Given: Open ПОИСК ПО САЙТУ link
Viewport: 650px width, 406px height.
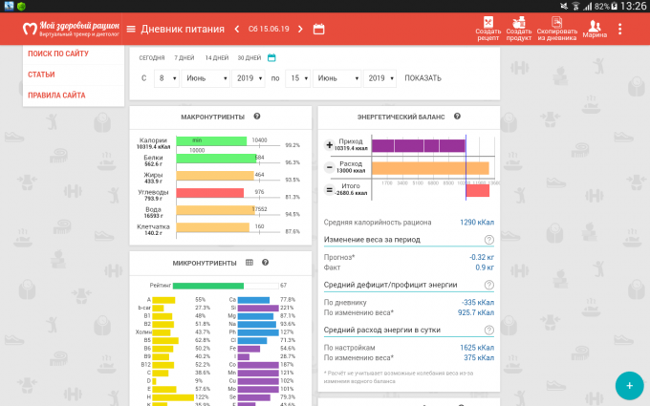Looking at the screenshot, I should [x=58, y=53].
